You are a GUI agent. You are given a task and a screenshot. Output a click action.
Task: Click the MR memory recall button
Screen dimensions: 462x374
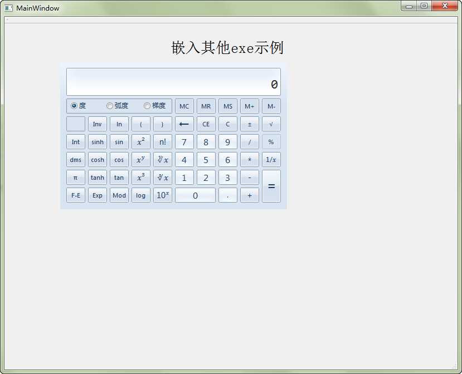206,106
